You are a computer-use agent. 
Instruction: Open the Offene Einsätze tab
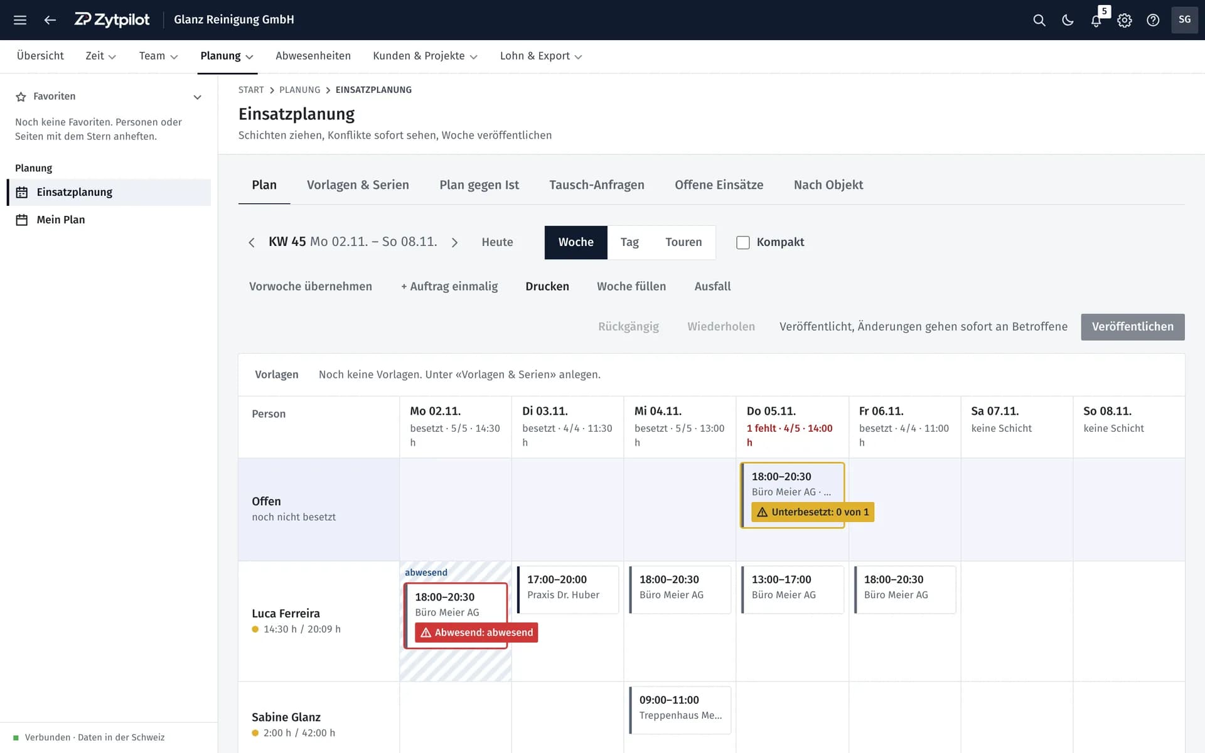pos(719,185)
